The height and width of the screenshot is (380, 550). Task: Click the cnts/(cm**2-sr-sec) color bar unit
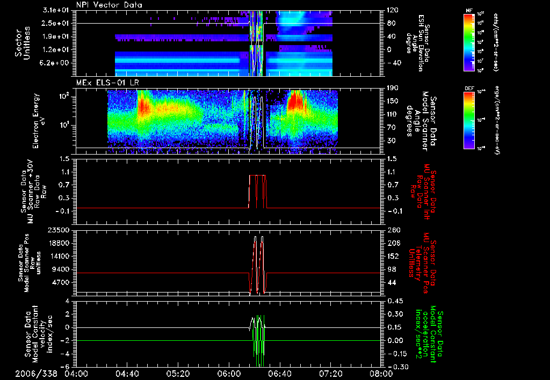[x=496, y=42]
